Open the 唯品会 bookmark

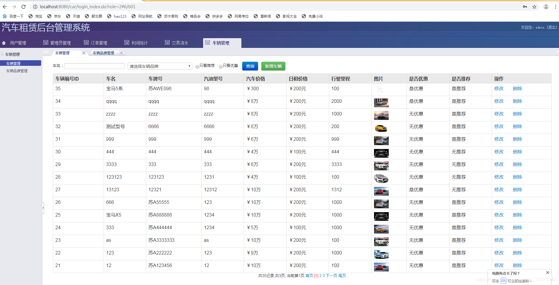(192, 16)
